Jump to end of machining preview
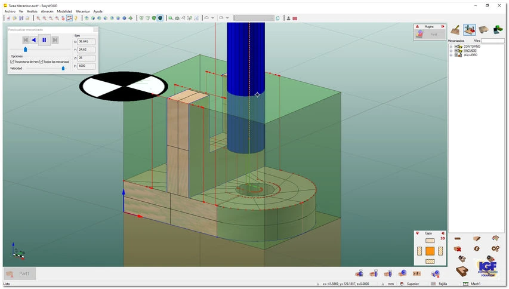 [x=55, y=40]
